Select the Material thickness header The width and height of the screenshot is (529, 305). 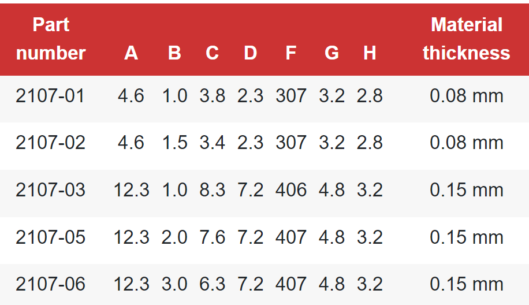467,39
